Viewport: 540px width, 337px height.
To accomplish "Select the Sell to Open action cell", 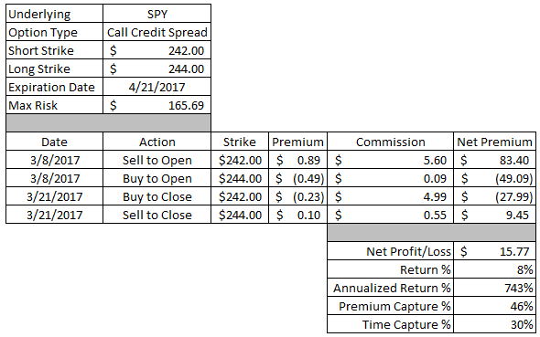I will pyautogui.click(x=157, y=160).
